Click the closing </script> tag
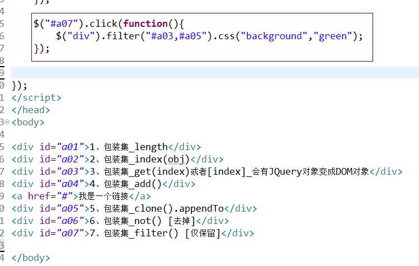Screen dimensions: 419x266 pyautogui.click(x=36, y=97)
